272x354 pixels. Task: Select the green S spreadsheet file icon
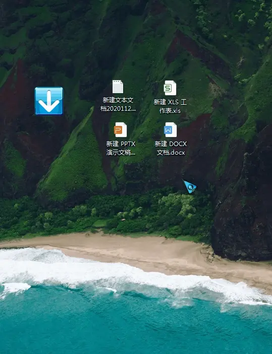pyautogui.click(x=170, y=88)
